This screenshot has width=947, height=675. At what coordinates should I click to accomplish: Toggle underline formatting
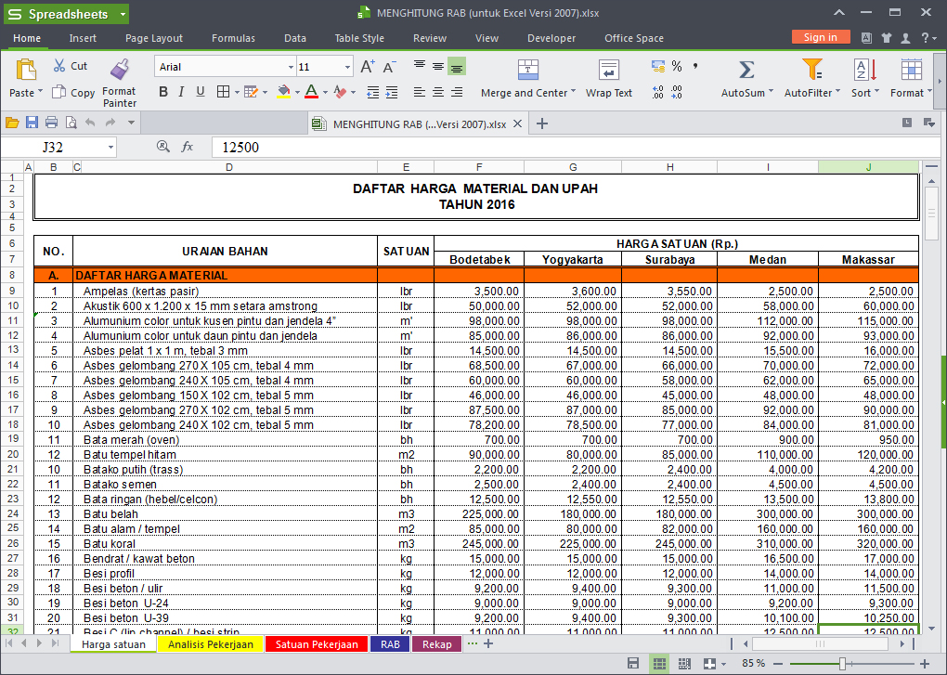[200, 92]
